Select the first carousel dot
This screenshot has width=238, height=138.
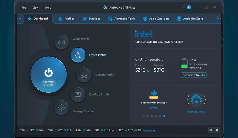tap(144, 116)
